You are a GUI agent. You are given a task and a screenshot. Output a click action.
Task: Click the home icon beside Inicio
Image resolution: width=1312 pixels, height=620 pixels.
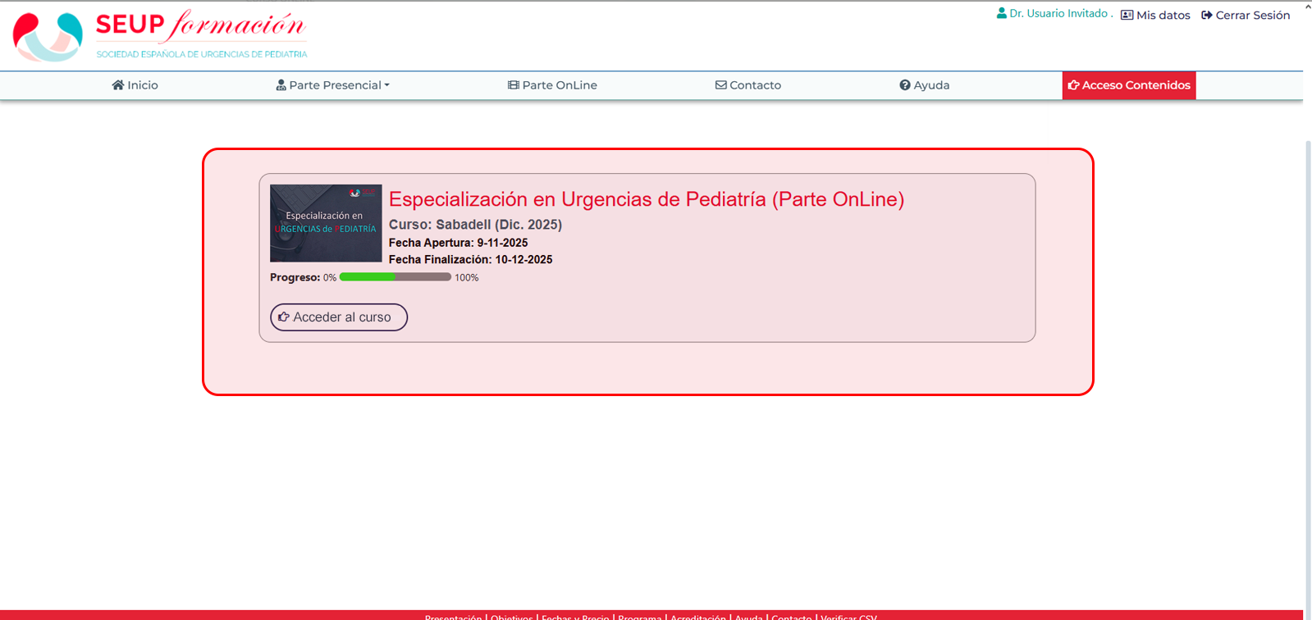[118, 85]
